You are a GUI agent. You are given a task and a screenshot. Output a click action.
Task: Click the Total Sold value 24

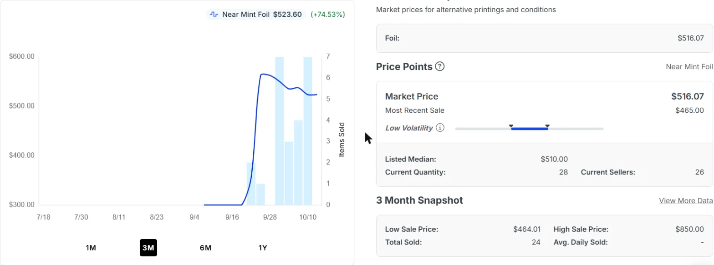[x=536, y=242]
